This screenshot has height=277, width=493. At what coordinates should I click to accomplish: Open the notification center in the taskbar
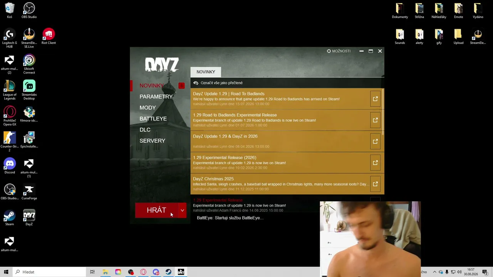485,272
